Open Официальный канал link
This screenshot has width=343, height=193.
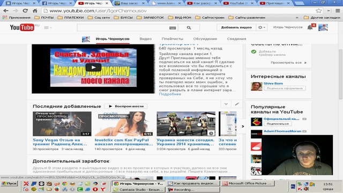point(281,119)
